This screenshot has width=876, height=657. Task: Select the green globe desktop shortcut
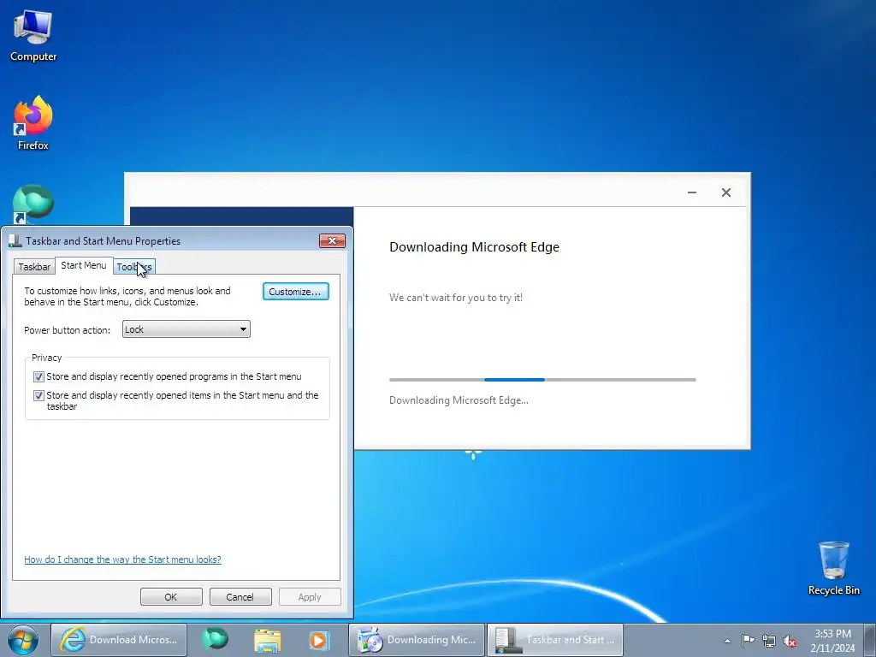(33, 204)
